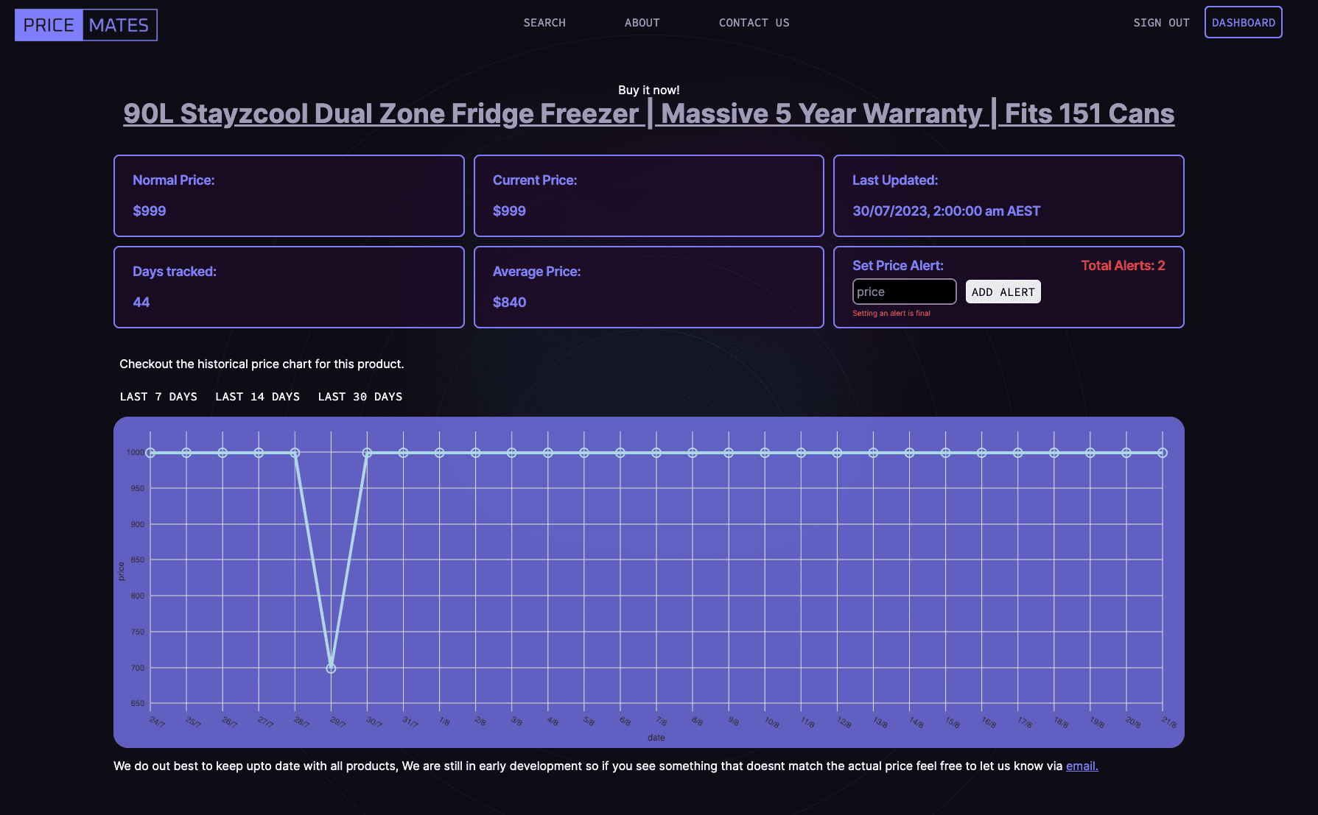The height and width of the screenshot is (815, 1318).
Task: Open the Search page
Action: pos(544,23)
